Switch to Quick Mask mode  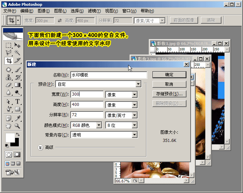[x=17, y=155]
